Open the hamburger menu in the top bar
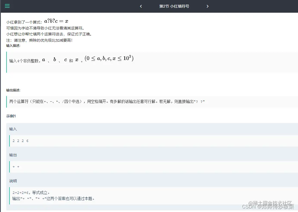The width and height of the screenshot is (298, 212). [x=7, y=6]
